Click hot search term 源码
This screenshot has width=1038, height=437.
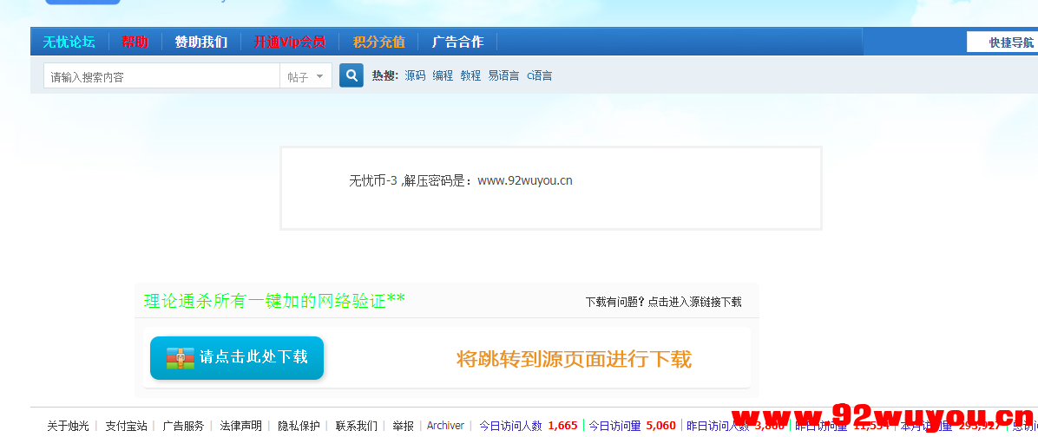(415, 75)
